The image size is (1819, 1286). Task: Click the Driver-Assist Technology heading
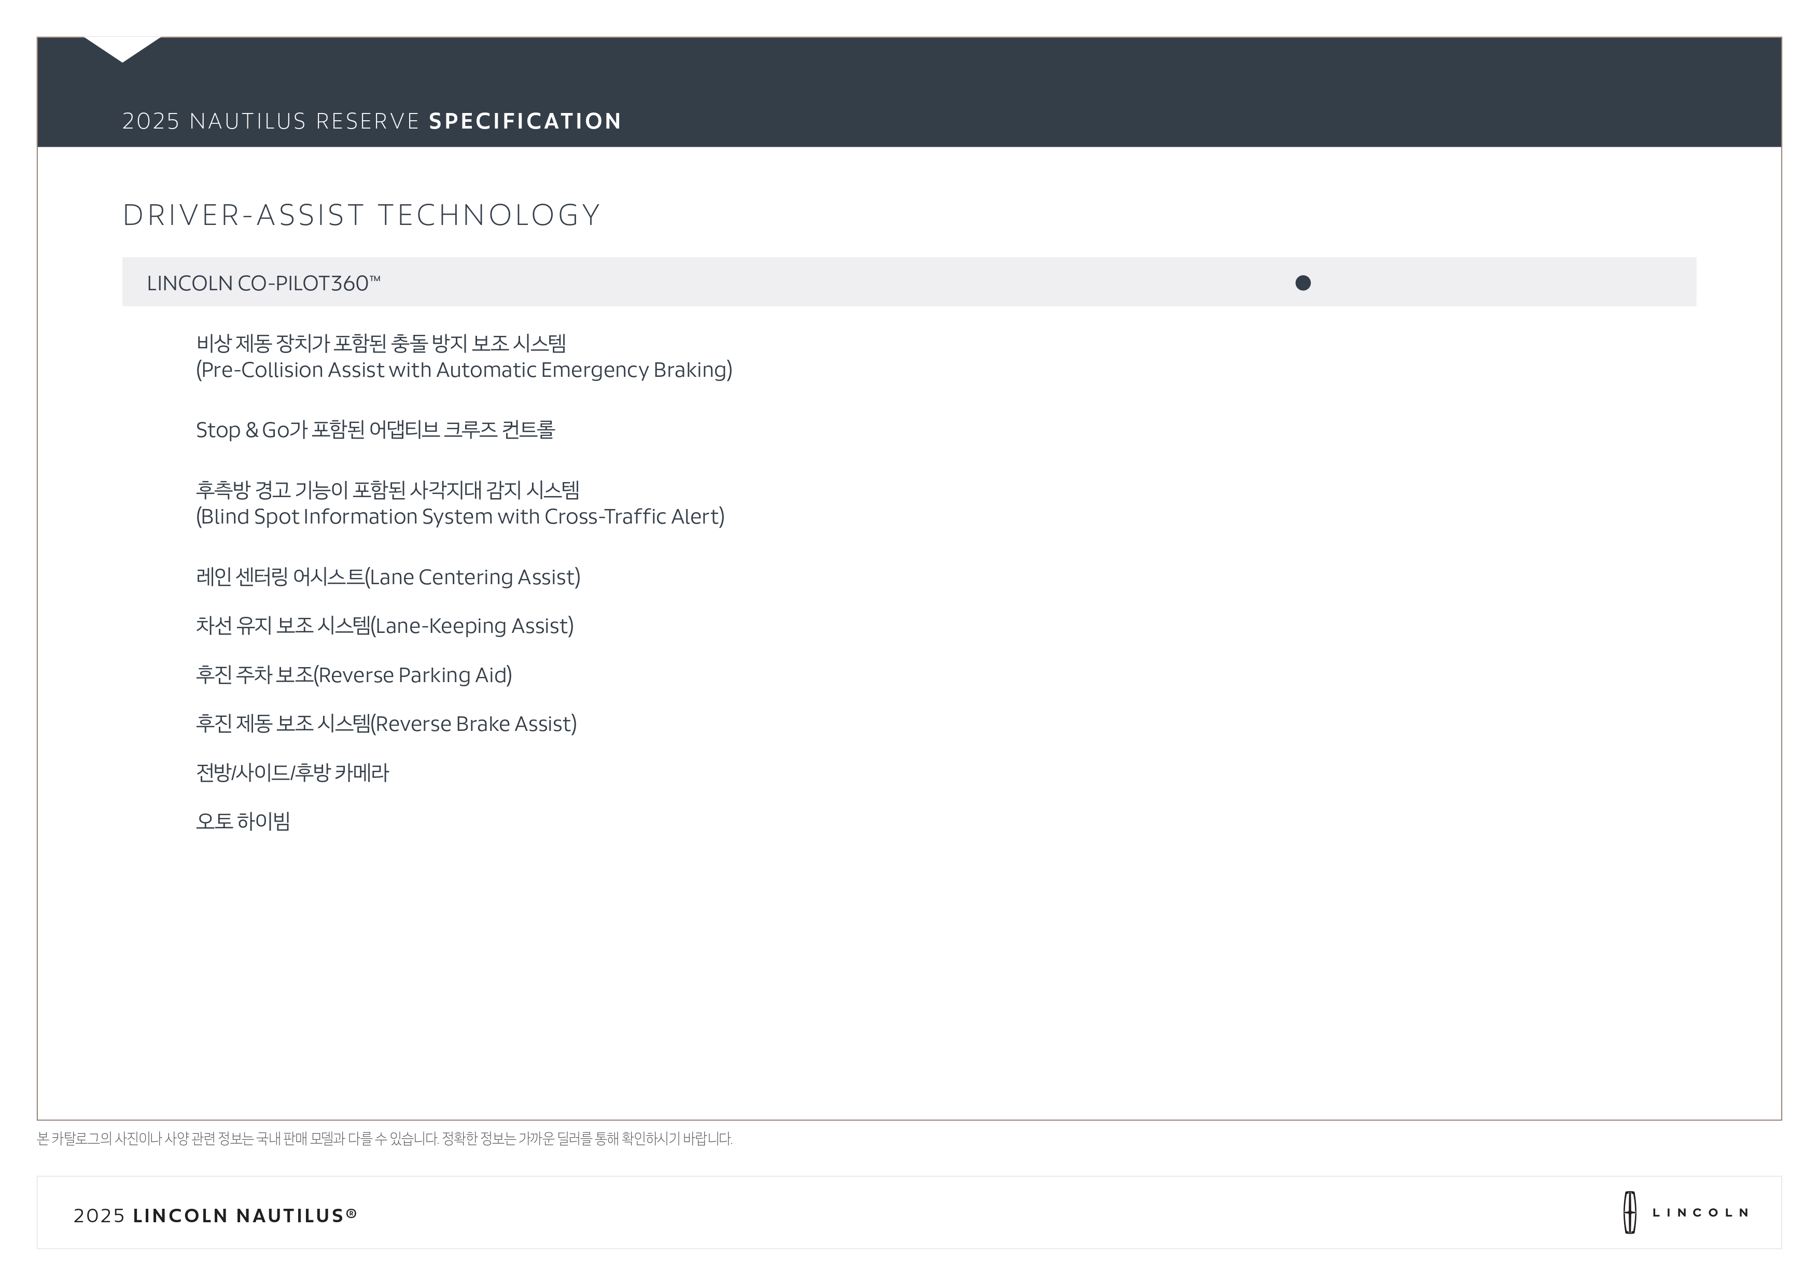(x=361, y=216)
